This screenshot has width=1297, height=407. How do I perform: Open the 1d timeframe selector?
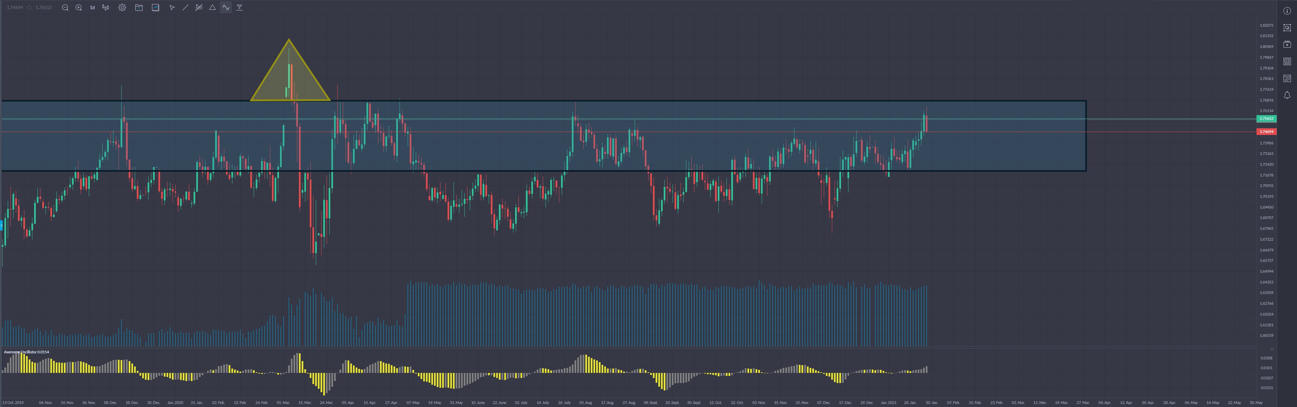coord(92,7)
